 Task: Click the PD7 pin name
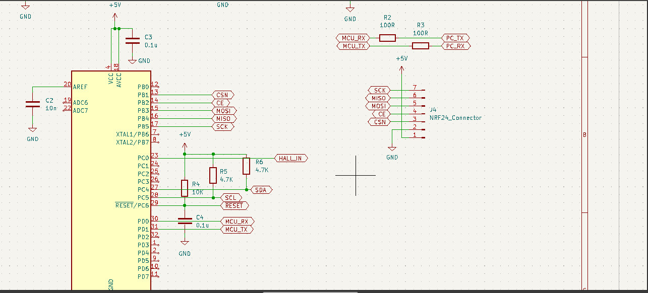pos(143,276)
